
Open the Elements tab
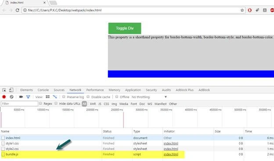pyautogui.click(x=26, y=90)
